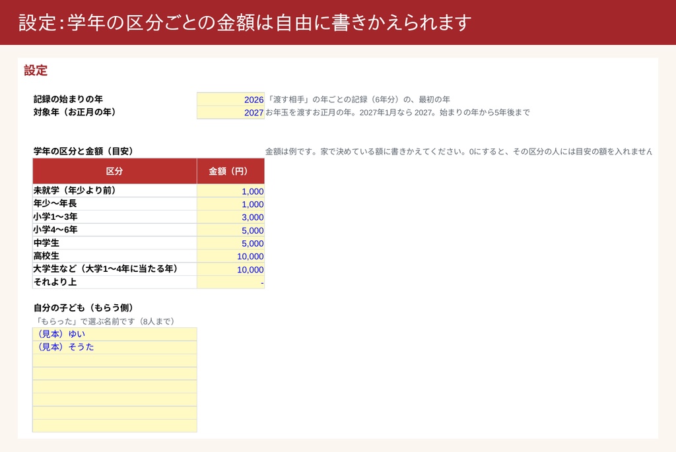Select the child name cell （見本）ゆい
The width and height of the screenshot is (676, 452).
(115, 334)
